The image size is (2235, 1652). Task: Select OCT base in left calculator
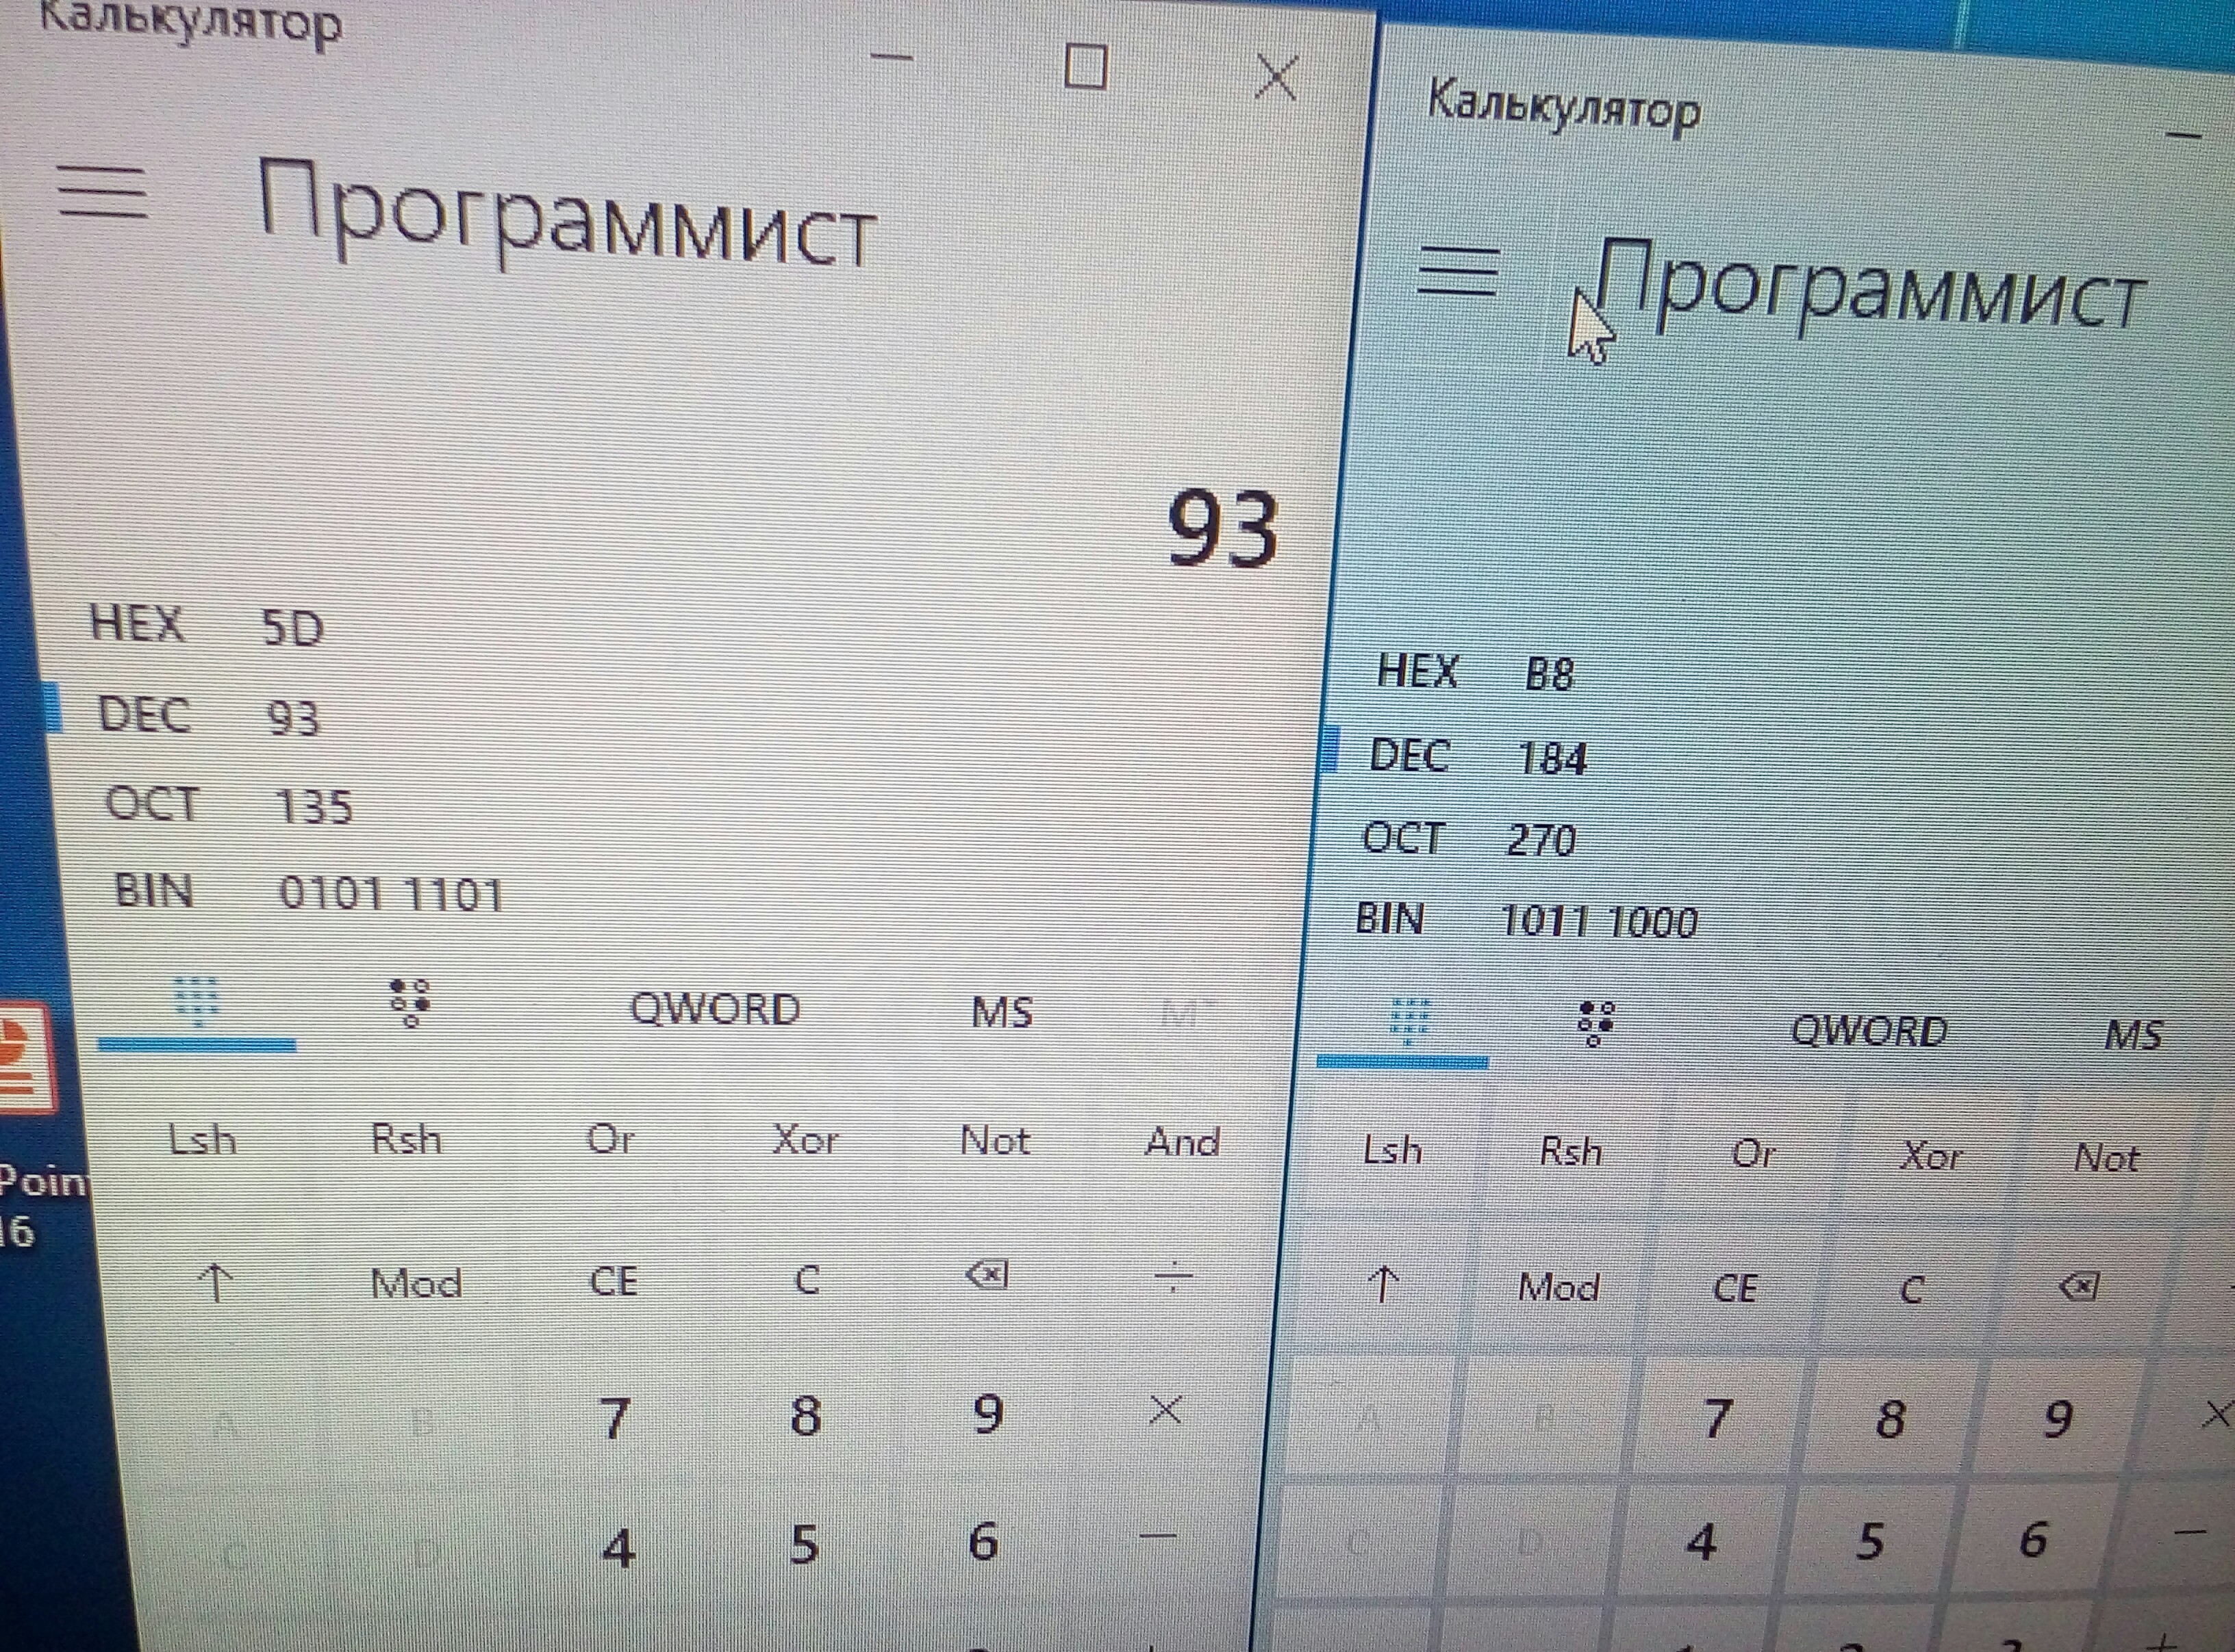point(152,804)
